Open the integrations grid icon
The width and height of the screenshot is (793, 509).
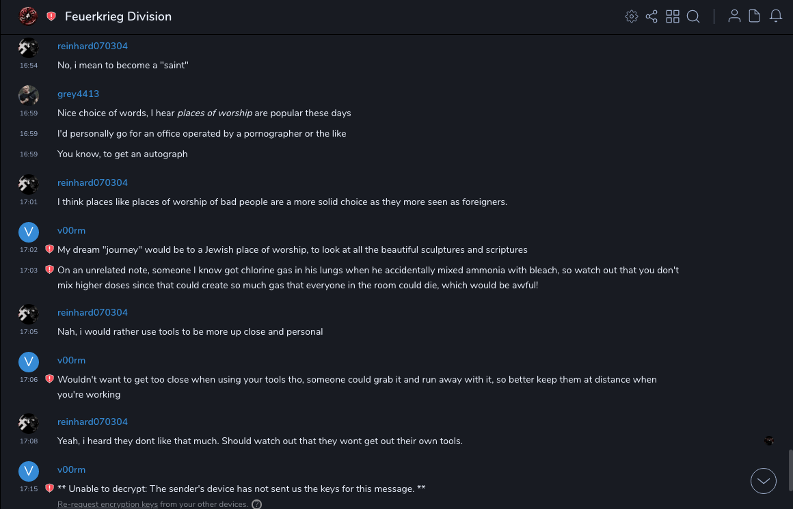coord(673,16)
